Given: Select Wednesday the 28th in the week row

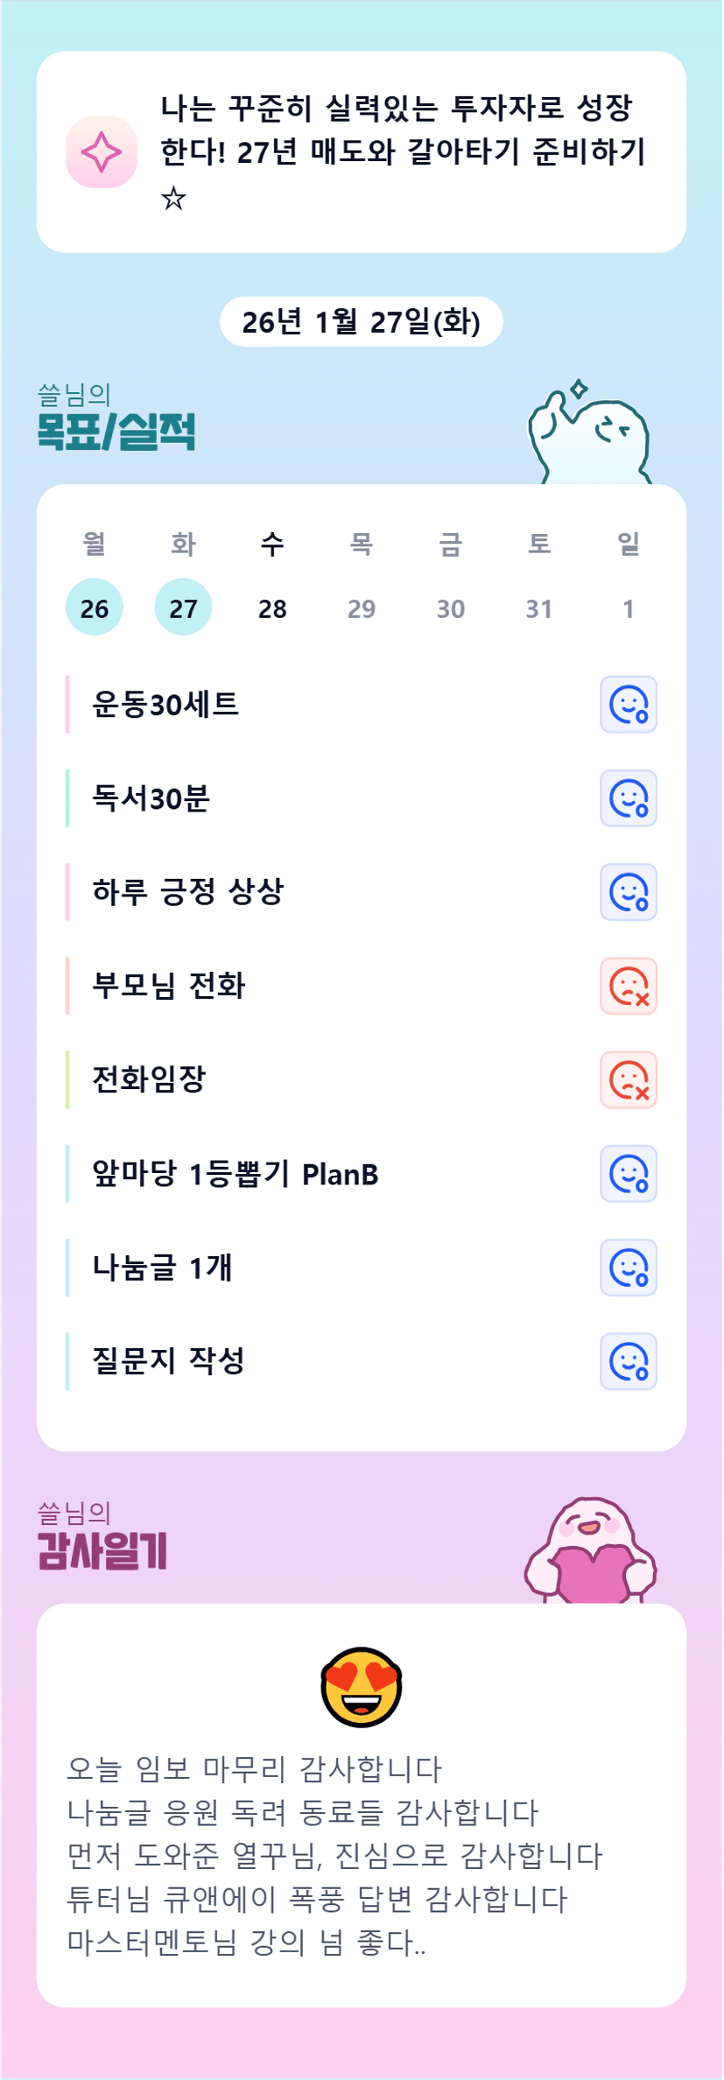Looking at the screenshot, I should [x=272, y=608].
